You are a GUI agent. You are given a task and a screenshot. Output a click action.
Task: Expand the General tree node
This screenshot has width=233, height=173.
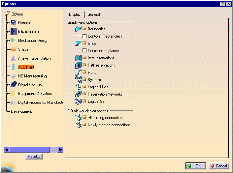tap(7, 23)
